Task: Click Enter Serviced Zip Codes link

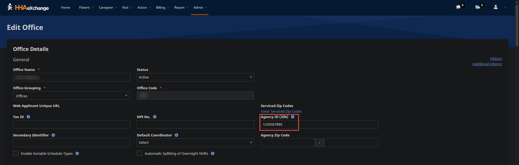Action: pos(281,111)
